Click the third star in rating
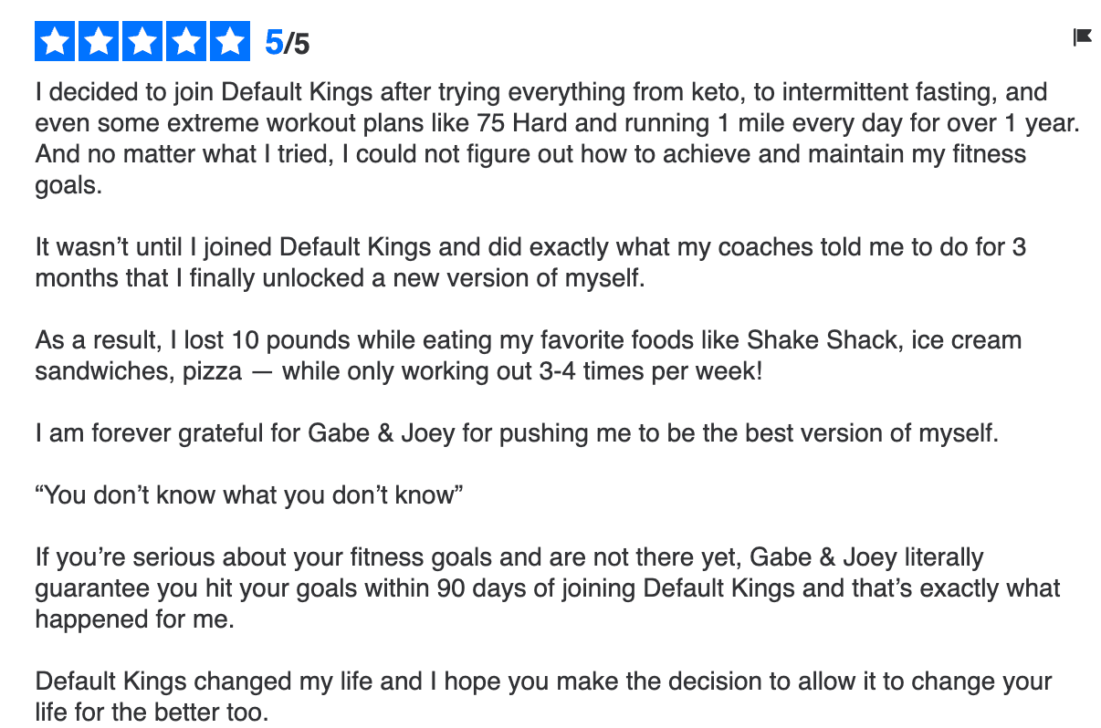Image resolution: width=1101 pixels, height=728 pixels. pos(142,42)
